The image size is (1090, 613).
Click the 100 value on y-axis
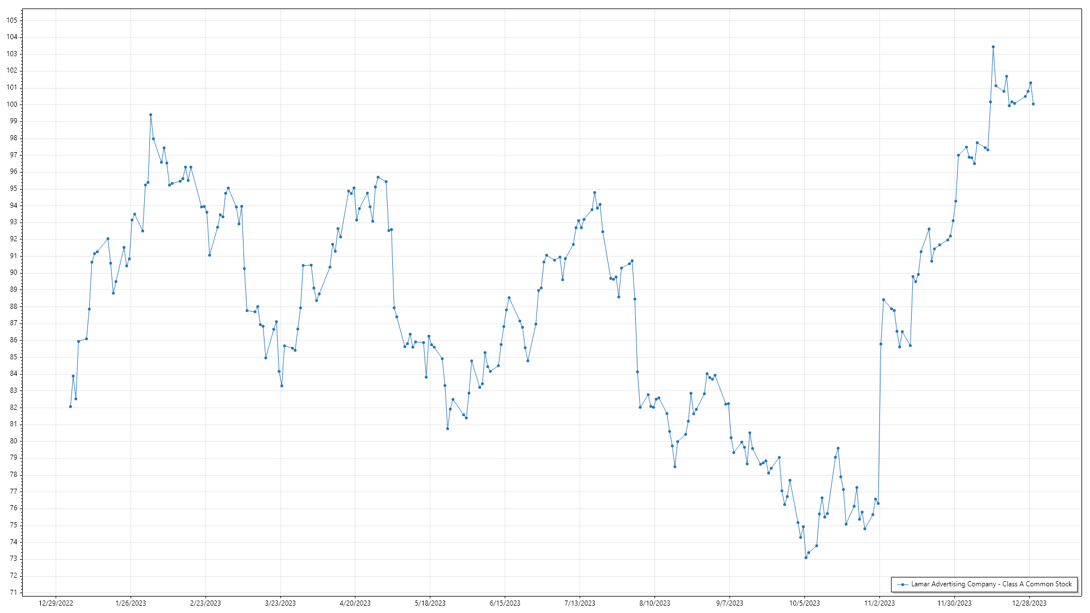[x=12, y=104]
